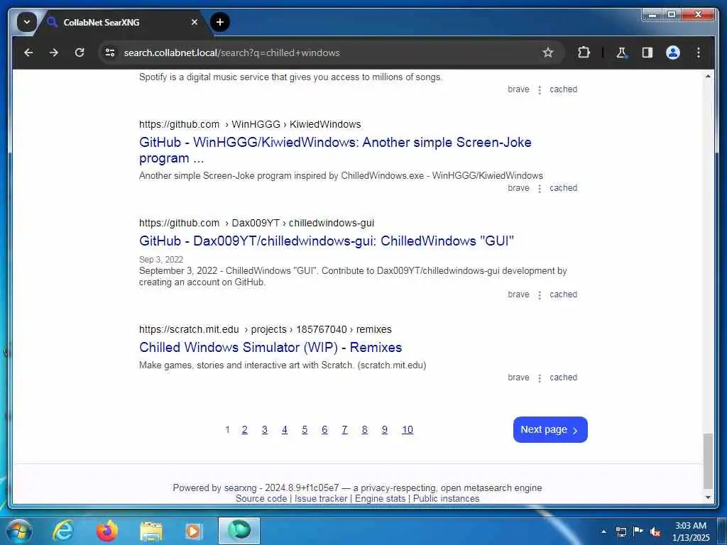727x545 pixels.
Task: Go to results page 3
Action: click(x=265, y=429)
